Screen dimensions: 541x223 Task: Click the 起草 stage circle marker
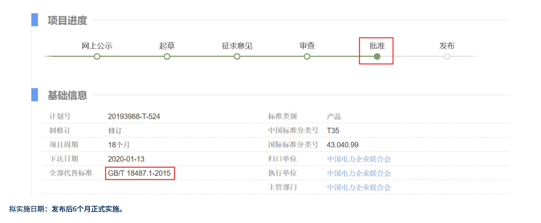point(167,57)
